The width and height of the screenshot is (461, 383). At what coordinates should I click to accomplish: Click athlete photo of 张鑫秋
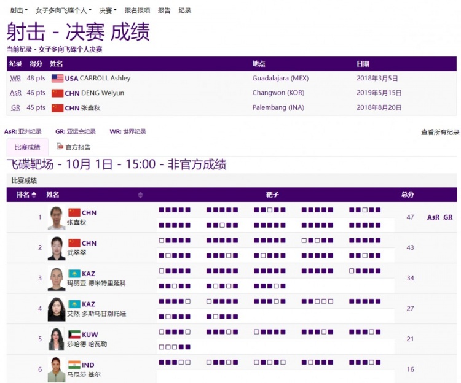point(57,218)
